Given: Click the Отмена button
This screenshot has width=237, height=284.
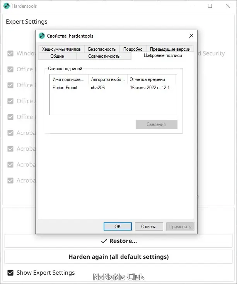Looking at the screenshot, I should 149,226.
